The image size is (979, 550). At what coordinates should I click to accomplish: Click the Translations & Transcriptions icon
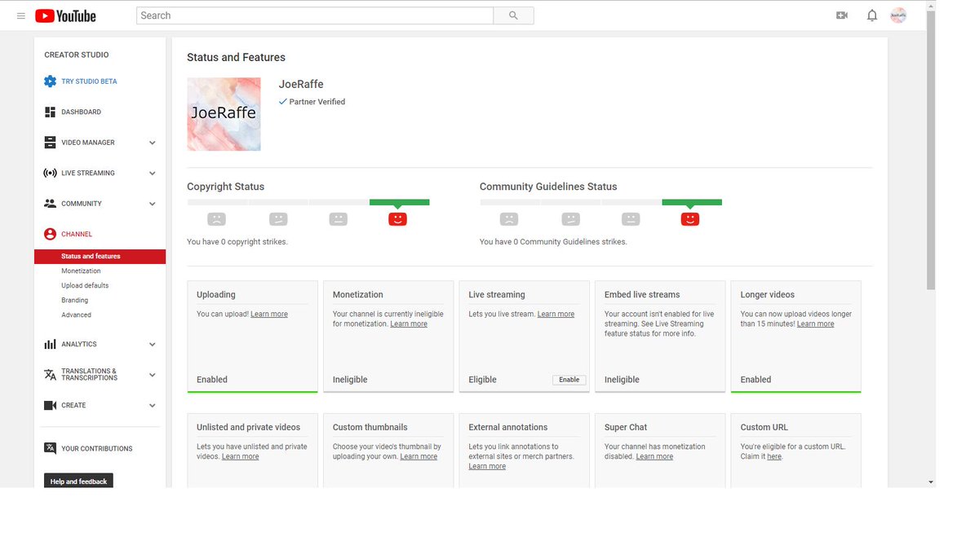(50, 375)
